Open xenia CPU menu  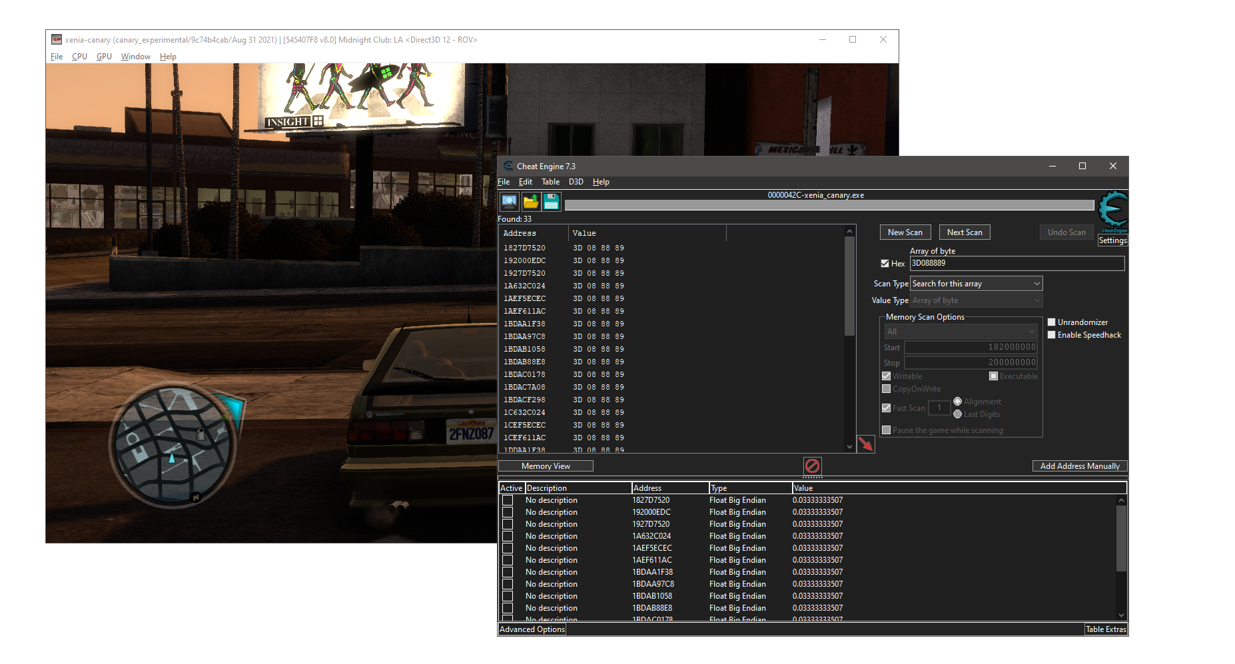coord(79,57)
